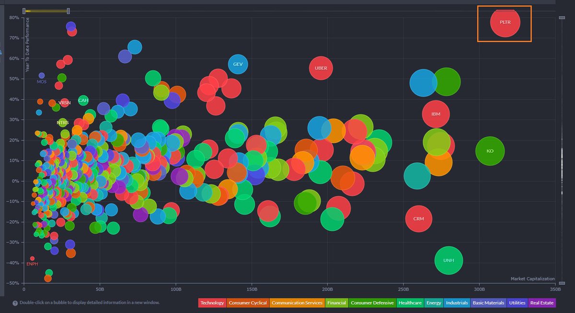
Task: Select the ENPH bubble
Action: (32, 258)
